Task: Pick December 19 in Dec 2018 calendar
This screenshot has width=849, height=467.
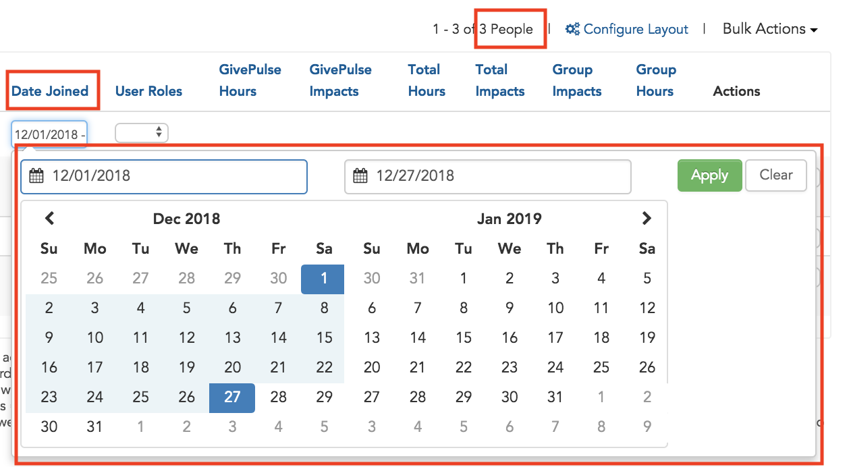Action: pyautogui.click(x=186, y=368)
